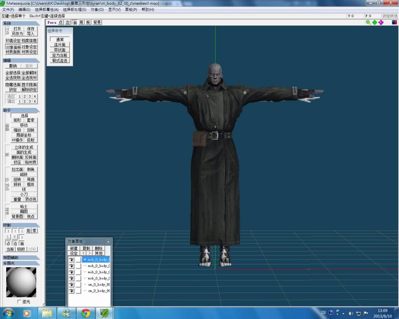Open the 选择部属性(A) menu
Viewport: 399px width, 319px height.
pyautogui.click(x=47, y=10)
